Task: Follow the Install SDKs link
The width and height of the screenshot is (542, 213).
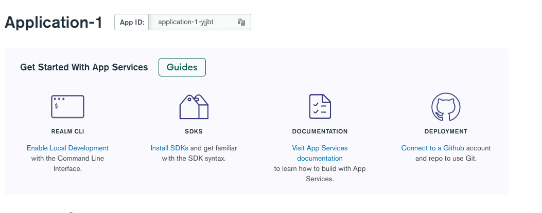Action: coord(169,148)
